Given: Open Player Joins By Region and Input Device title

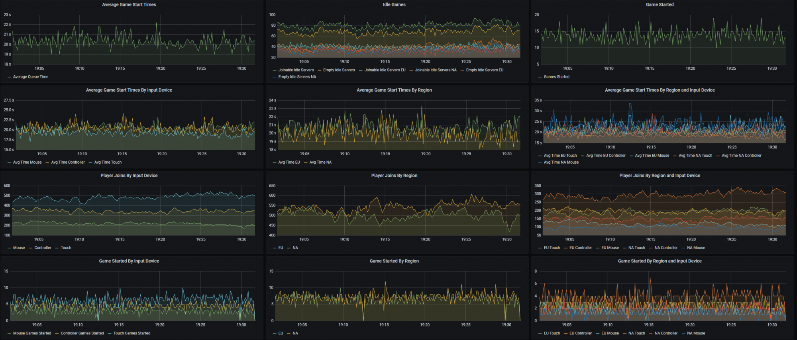Looking at the screenshot, I should pos(660,176).
